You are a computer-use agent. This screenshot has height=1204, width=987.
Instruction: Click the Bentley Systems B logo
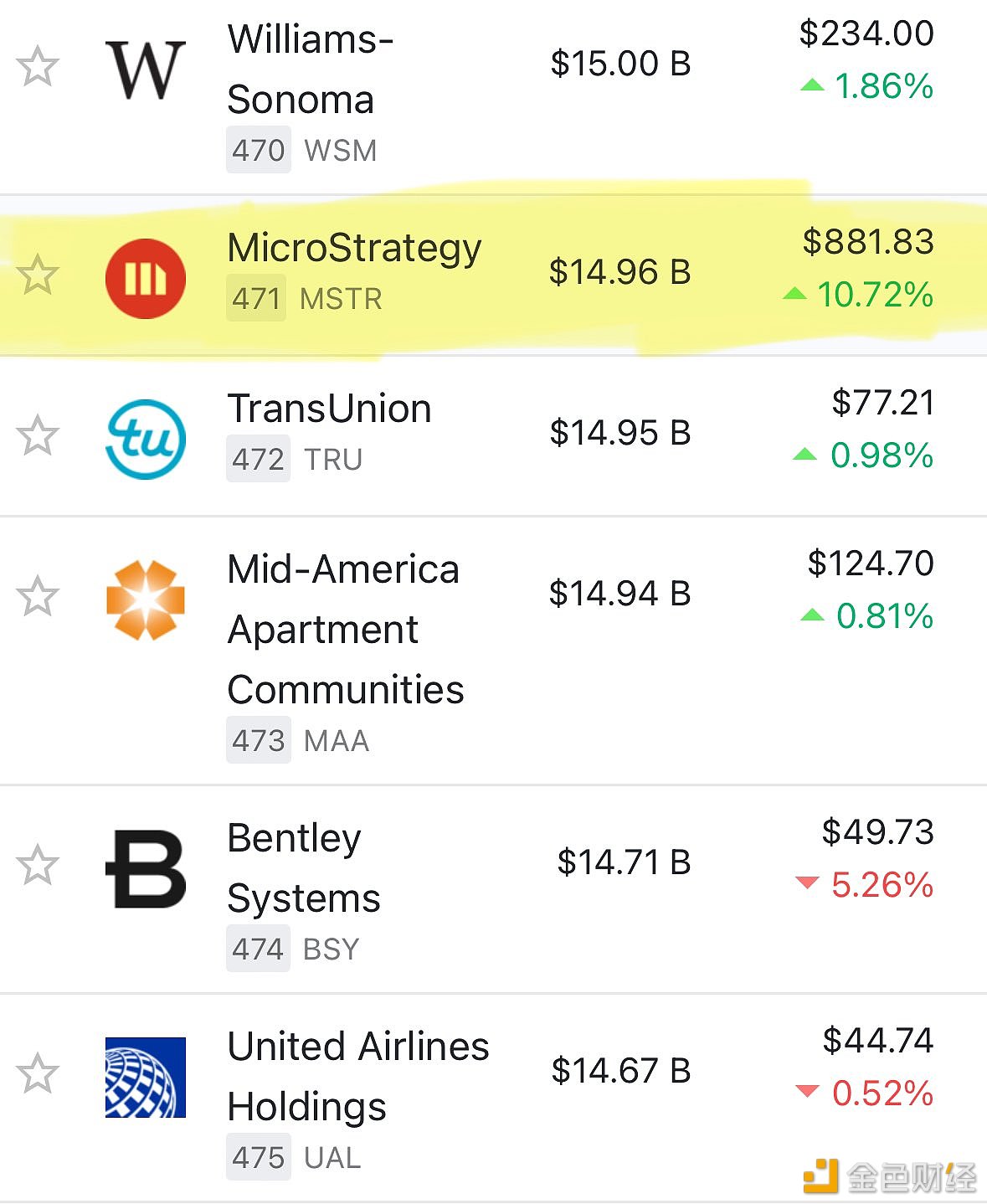click(x=146, y=869)
